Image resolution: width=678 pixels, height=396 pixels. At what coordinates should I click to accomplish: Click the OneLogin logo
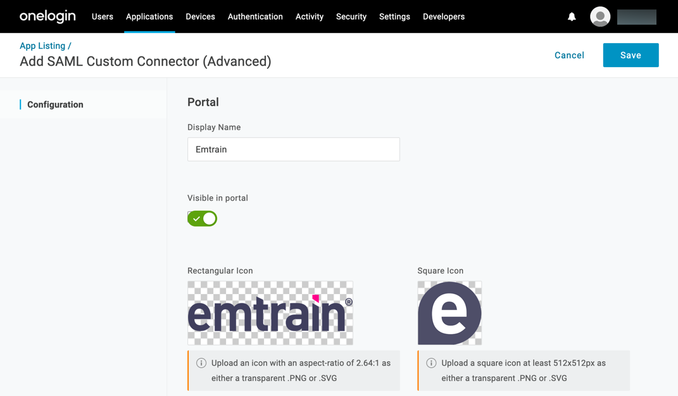(x=47, y=16)
